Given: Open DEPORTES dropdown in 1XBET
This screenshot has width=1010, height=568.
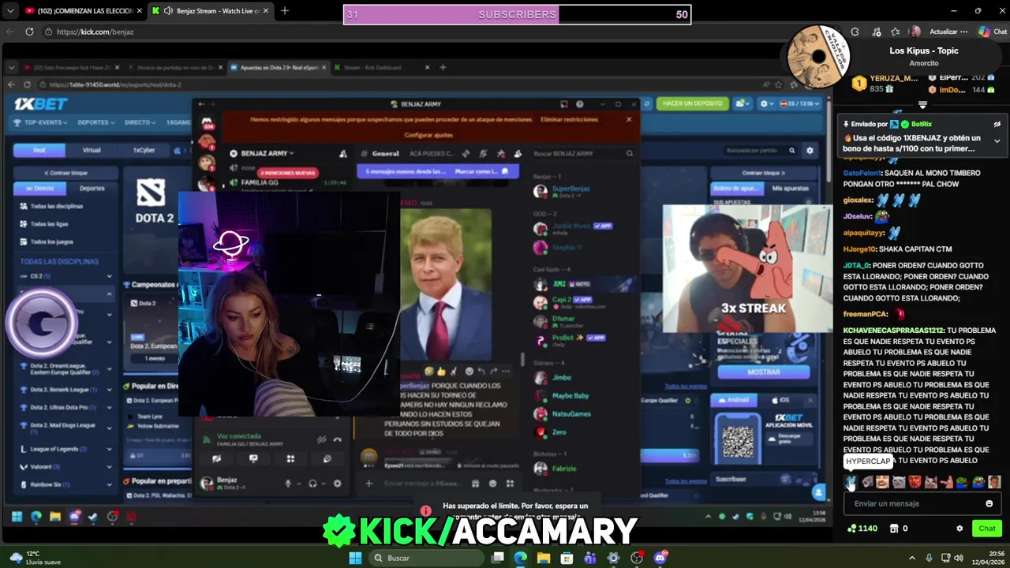Looking at the screenshot, I should (x=96, y=122).
